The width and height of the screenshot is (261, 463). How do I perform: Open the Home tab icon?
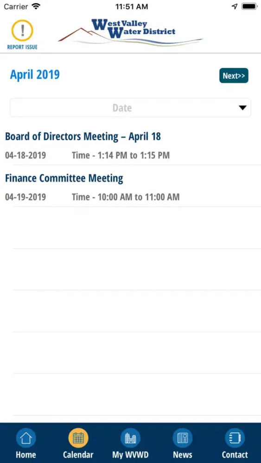coord(26,438)
